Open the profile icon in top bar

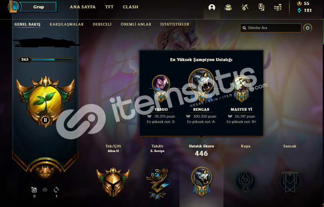click(x=212, y=7)
